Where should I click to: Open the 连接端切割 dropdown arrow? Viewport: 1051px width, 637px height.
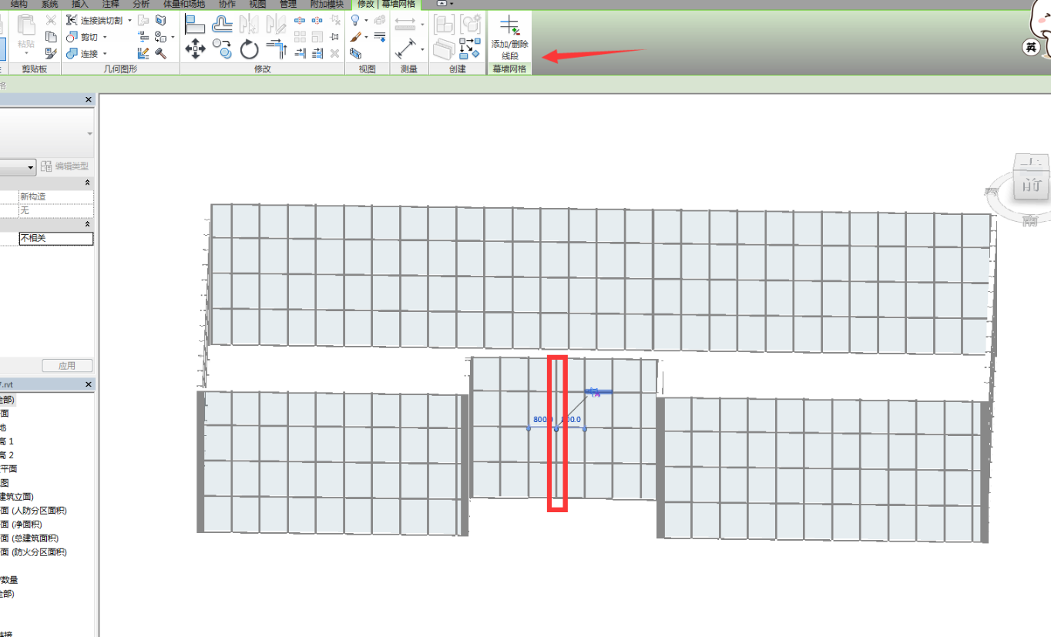pyautogui.click(x=129, y=20)
